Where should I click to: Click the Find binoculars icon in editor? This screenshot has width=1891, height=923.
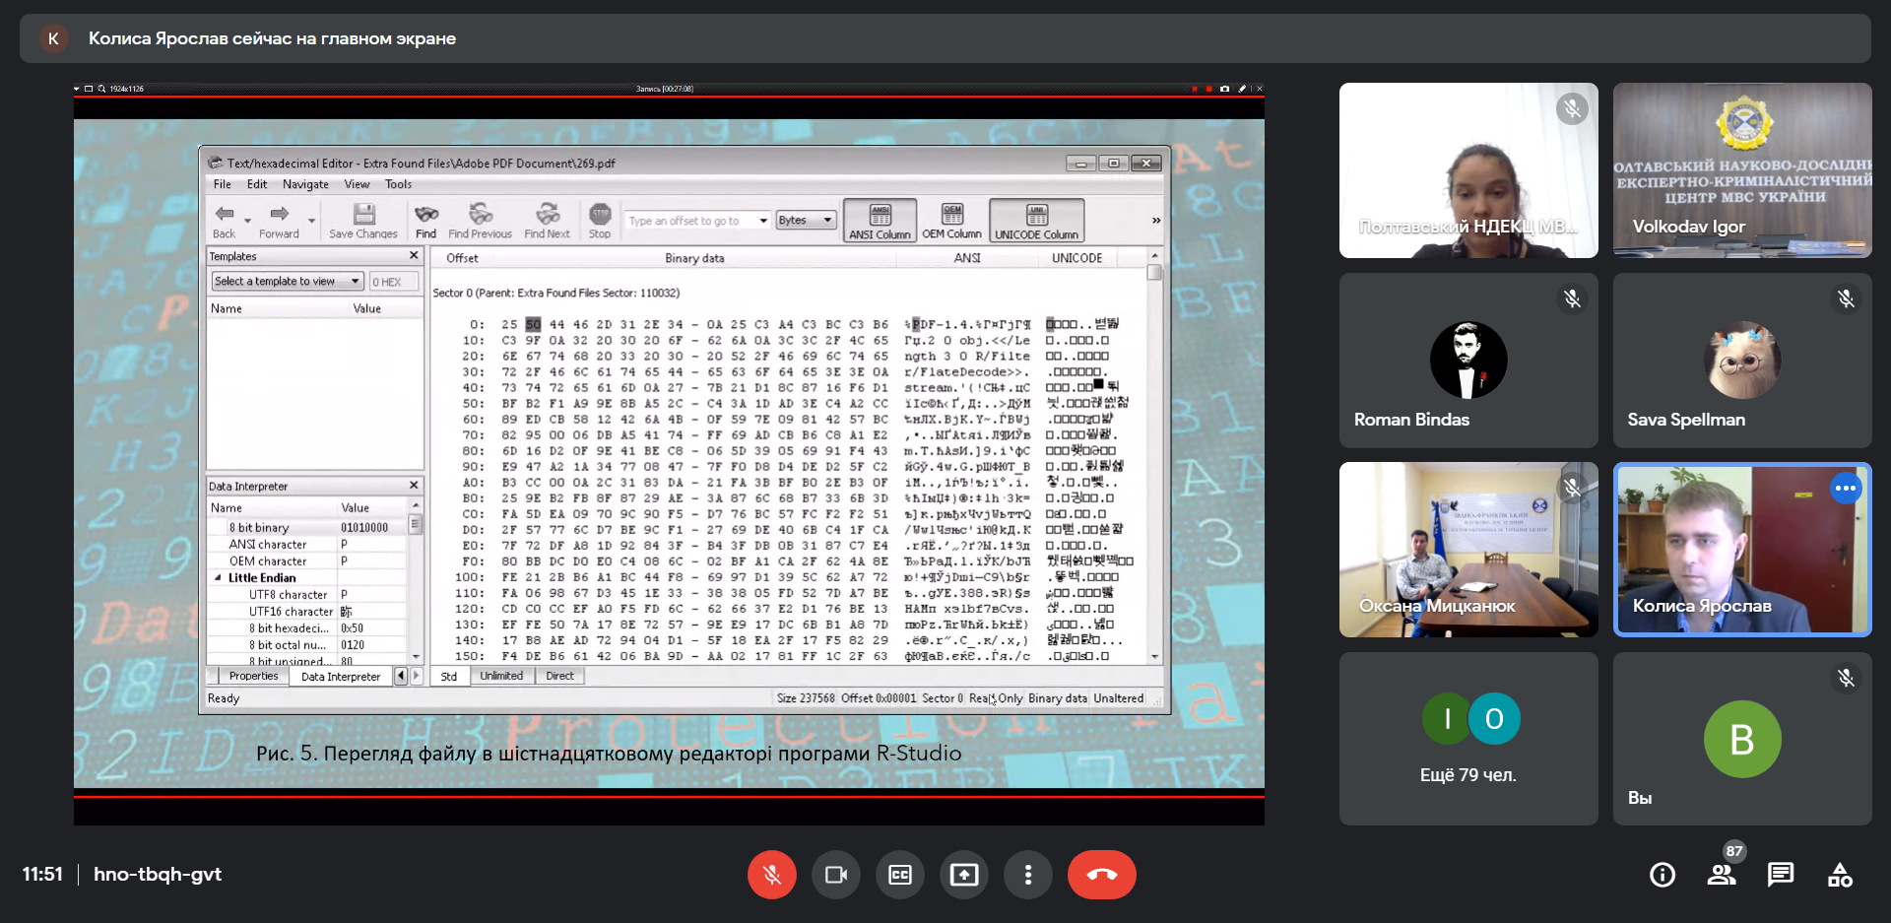pos(425,220)
